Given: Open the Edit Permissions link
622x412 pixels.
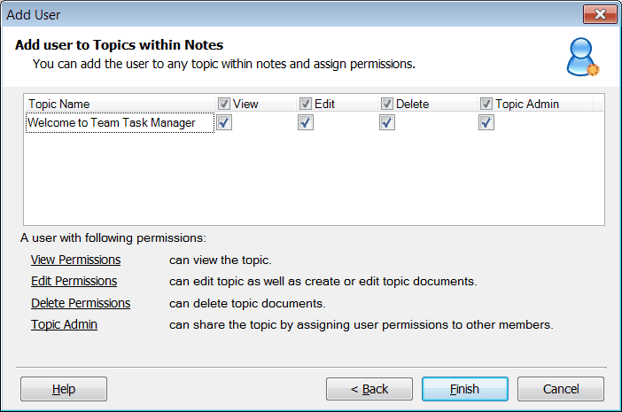Looking at the screenshot, I should [x=74, y=281].
